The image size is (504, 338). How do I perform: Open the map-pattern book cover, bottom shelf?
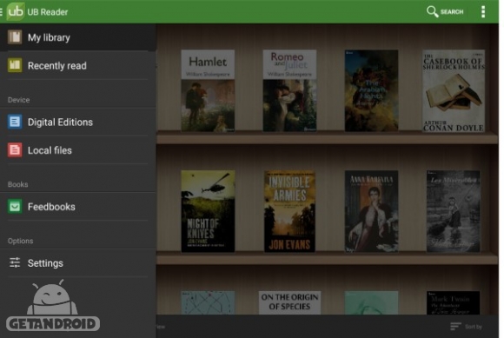(x=208, y=302)
